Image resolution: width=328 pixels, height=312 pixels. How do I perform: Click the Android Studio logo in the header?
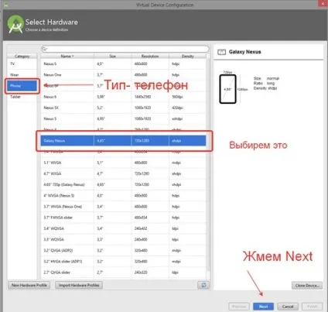tap(15, 24)
